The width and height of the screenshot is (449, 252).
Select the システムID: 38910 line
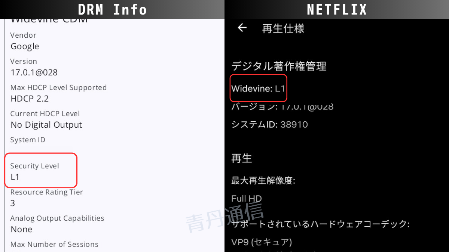point(269,124)
